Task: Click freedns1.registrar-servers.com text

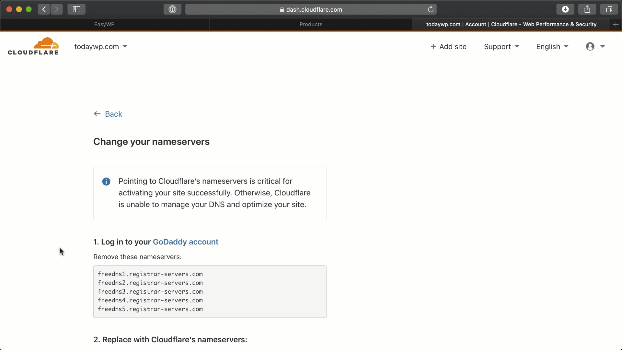Action: (150, 274)
